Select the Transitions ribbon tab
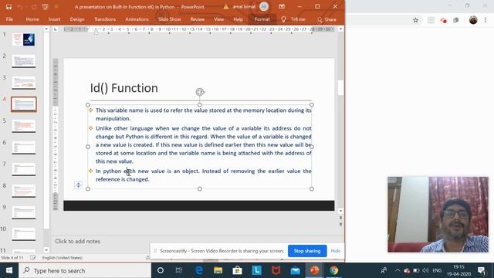 click(x=105, y=19)
